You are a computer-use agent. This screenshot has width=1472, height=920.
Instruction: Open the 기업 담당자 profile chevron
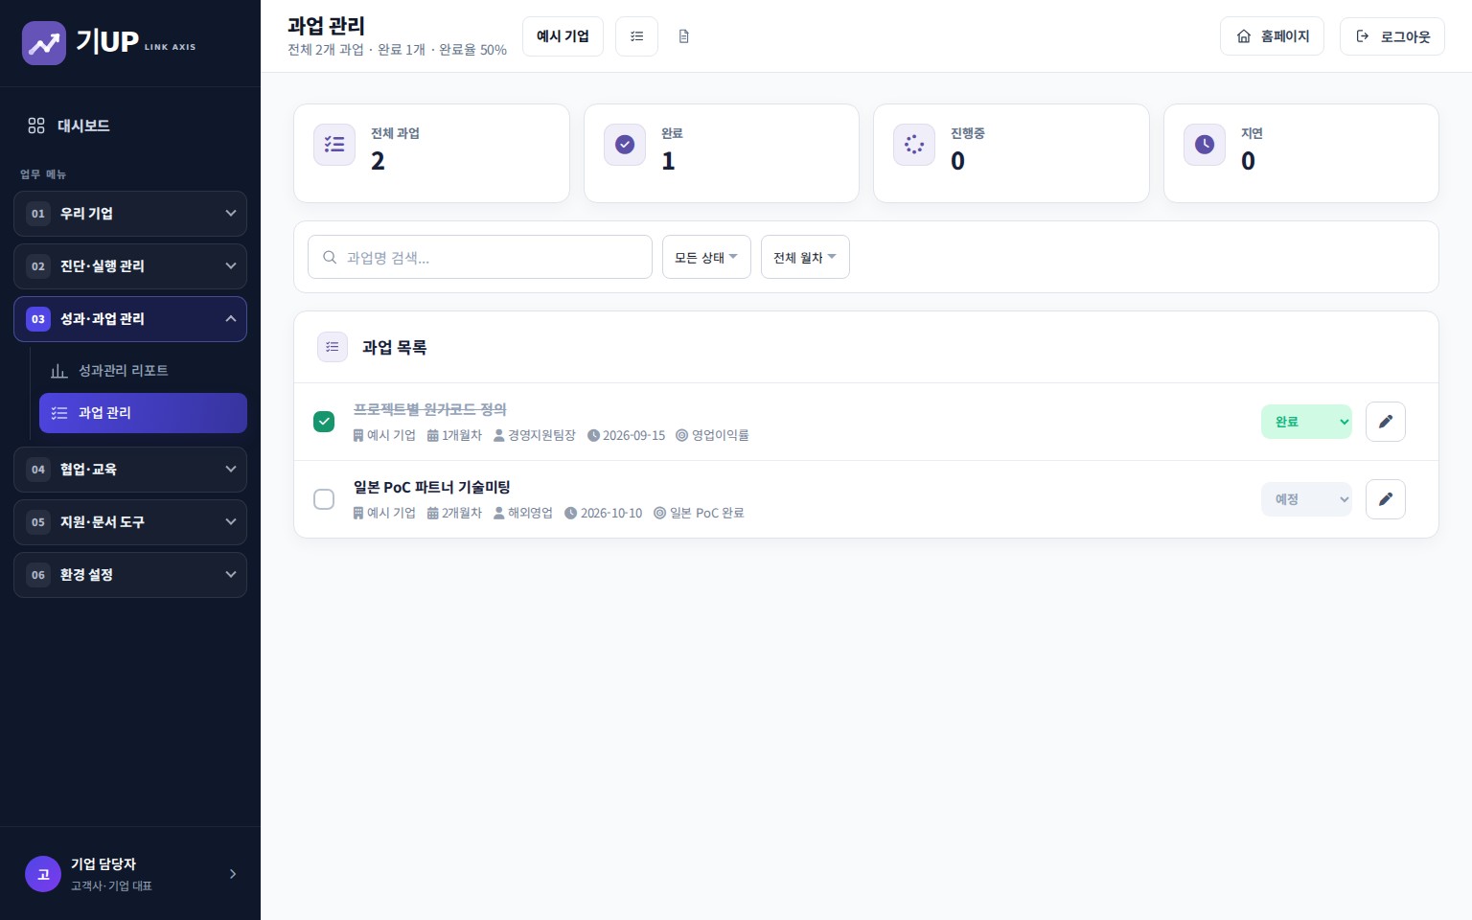pyautogui.click(x=233, y=874)
